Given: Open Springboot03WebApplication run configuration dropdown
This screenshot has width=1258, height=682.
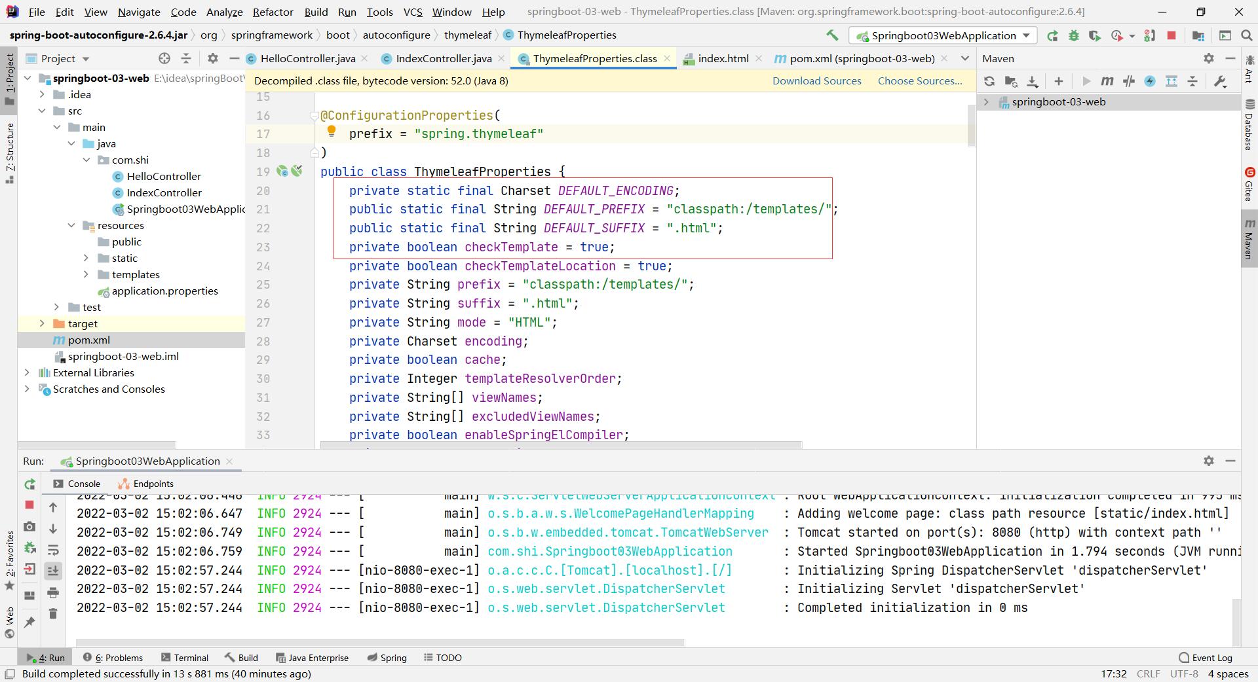Looking at the screenshot, I should (943, 35).
